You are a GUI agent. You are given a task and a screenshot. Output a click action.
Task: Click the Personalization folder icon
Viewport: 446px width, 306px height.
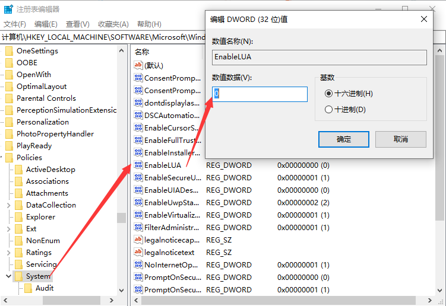tap(9, 122)
